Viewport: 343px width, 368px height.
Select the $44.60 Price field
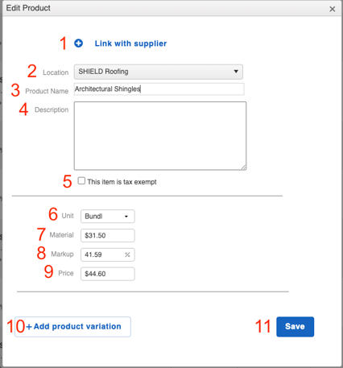tap(108, 274)
